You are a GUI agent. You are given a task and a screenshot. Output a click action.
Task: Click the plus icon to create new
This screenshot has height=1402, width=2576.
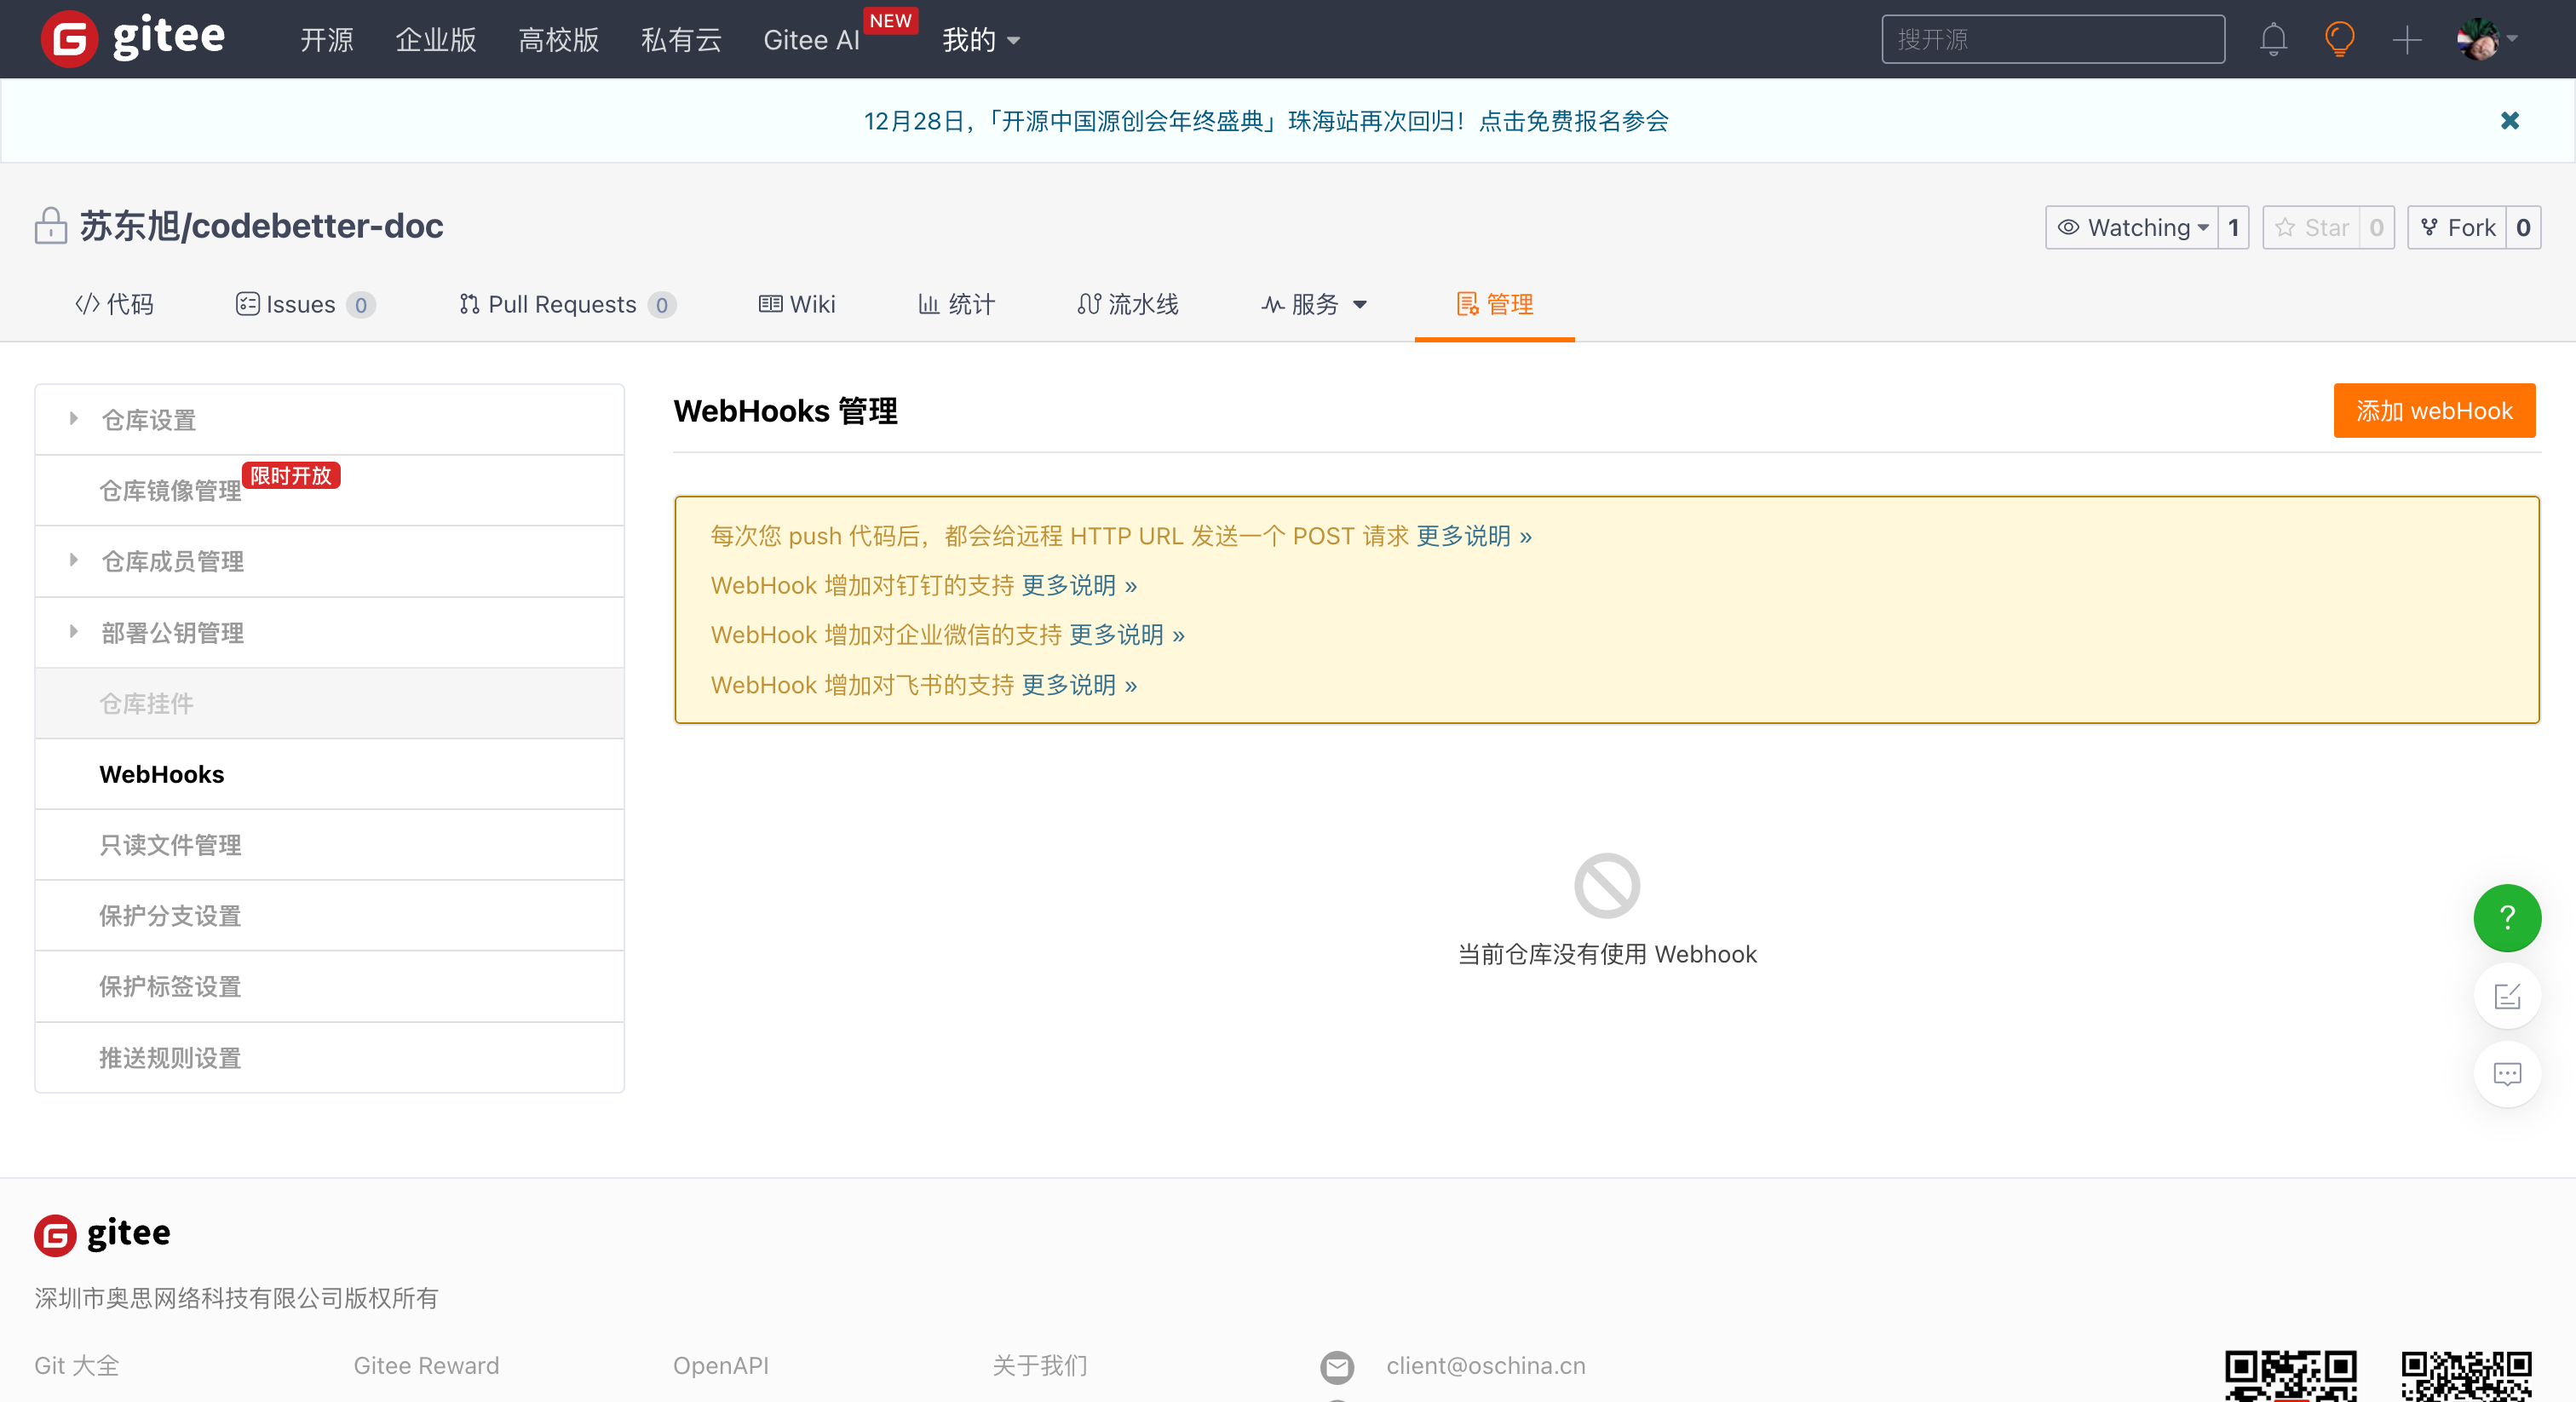click(x=2407, y=40)
